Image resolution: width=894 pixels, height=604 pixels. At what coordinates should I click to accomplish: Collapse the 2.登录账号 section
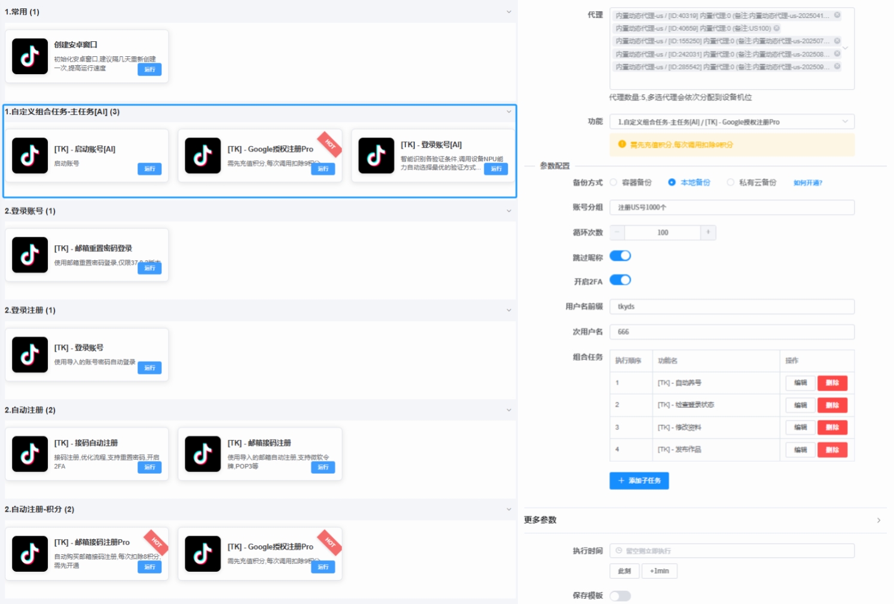coord(509,211)
